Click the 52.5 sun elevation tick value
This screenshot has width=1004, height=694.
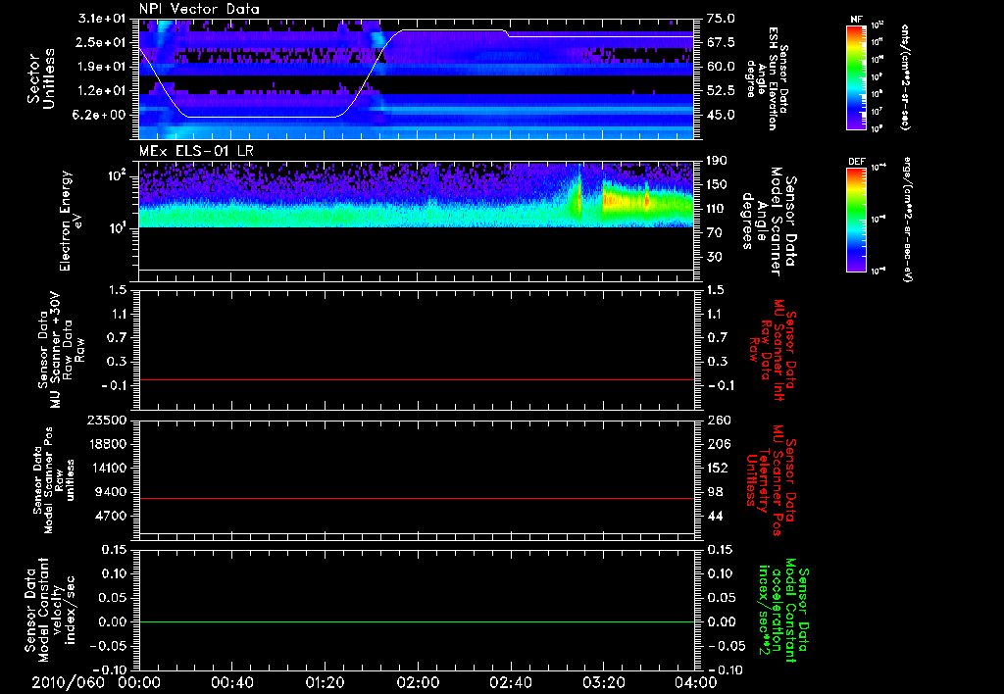click(x=721, y=91)
